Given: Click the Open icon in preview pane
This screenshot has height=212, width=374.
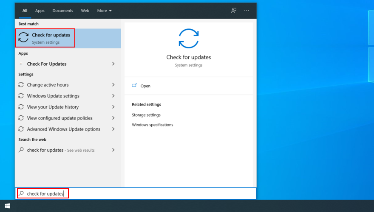Looking at the screenshot, I should [x=134, y=86].
